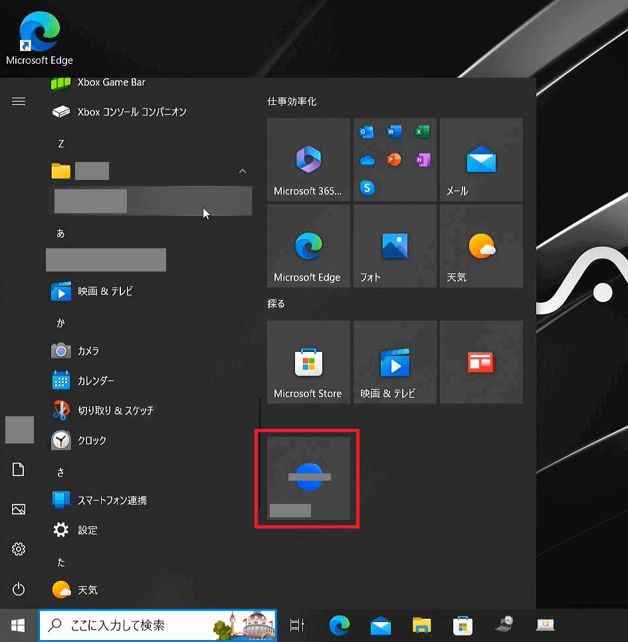Open the クロック app
The image size is (628, 642).
pos(150,441)
